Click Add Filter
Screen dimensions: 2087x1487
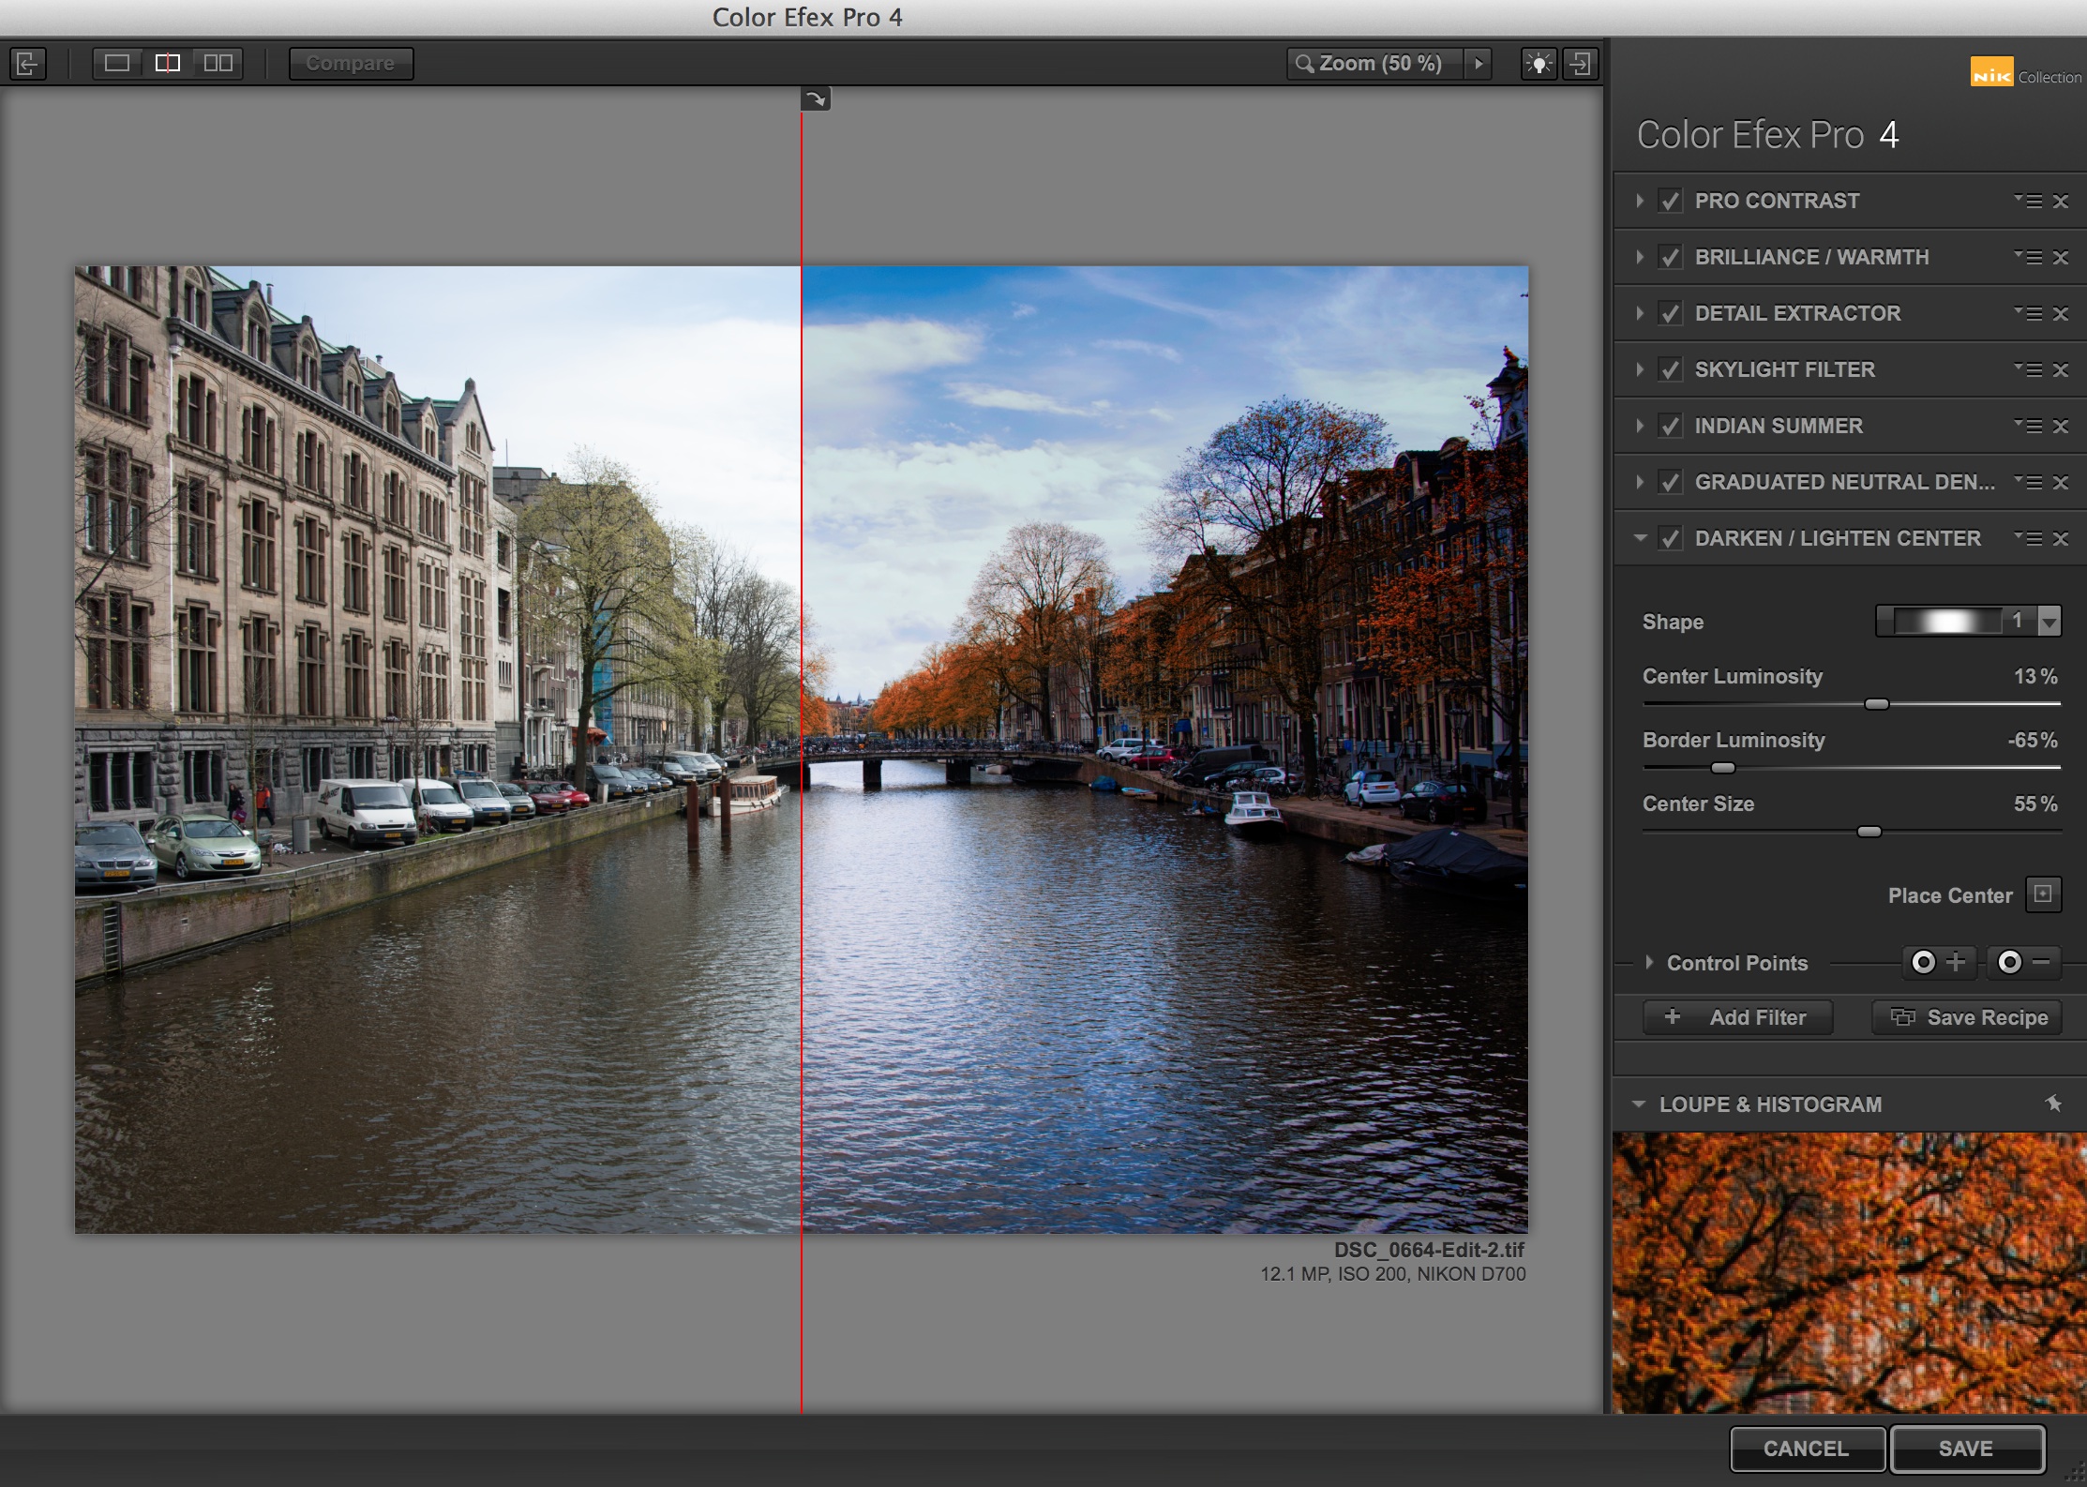(1738, 1017)
